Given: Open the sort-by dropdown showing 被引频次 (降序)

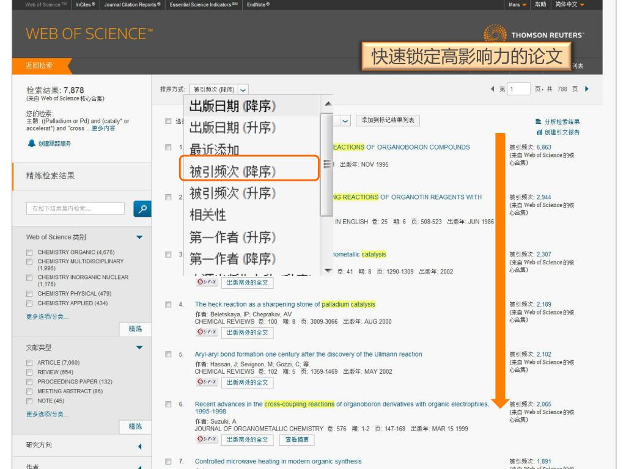Looking at the screenshot, I should [219, 89].
